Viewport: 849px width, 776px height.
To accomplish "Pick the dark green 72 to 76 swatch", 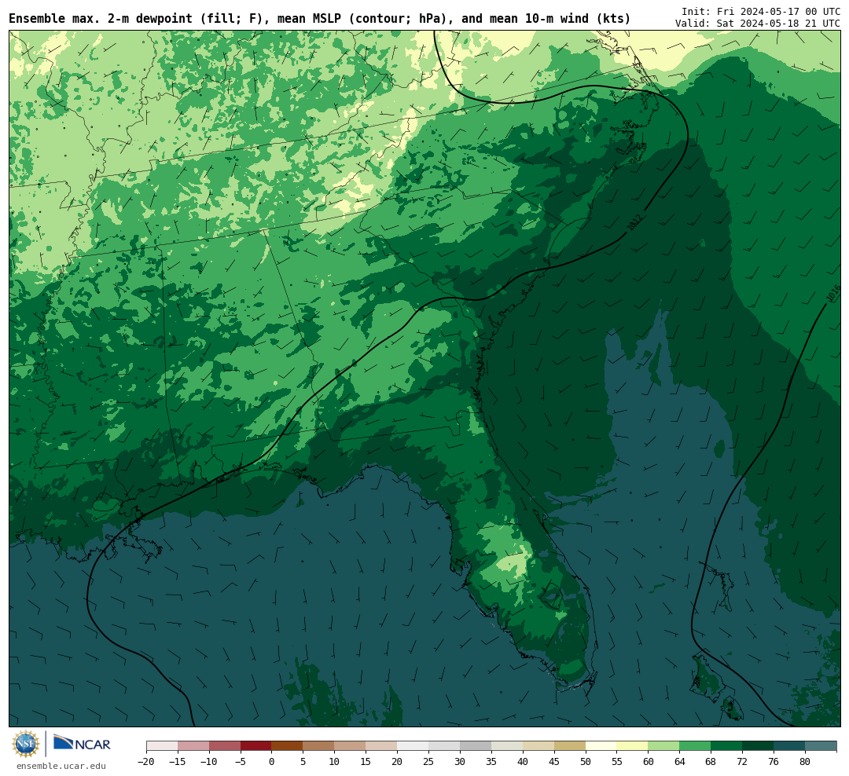I will tap(758, 746).
